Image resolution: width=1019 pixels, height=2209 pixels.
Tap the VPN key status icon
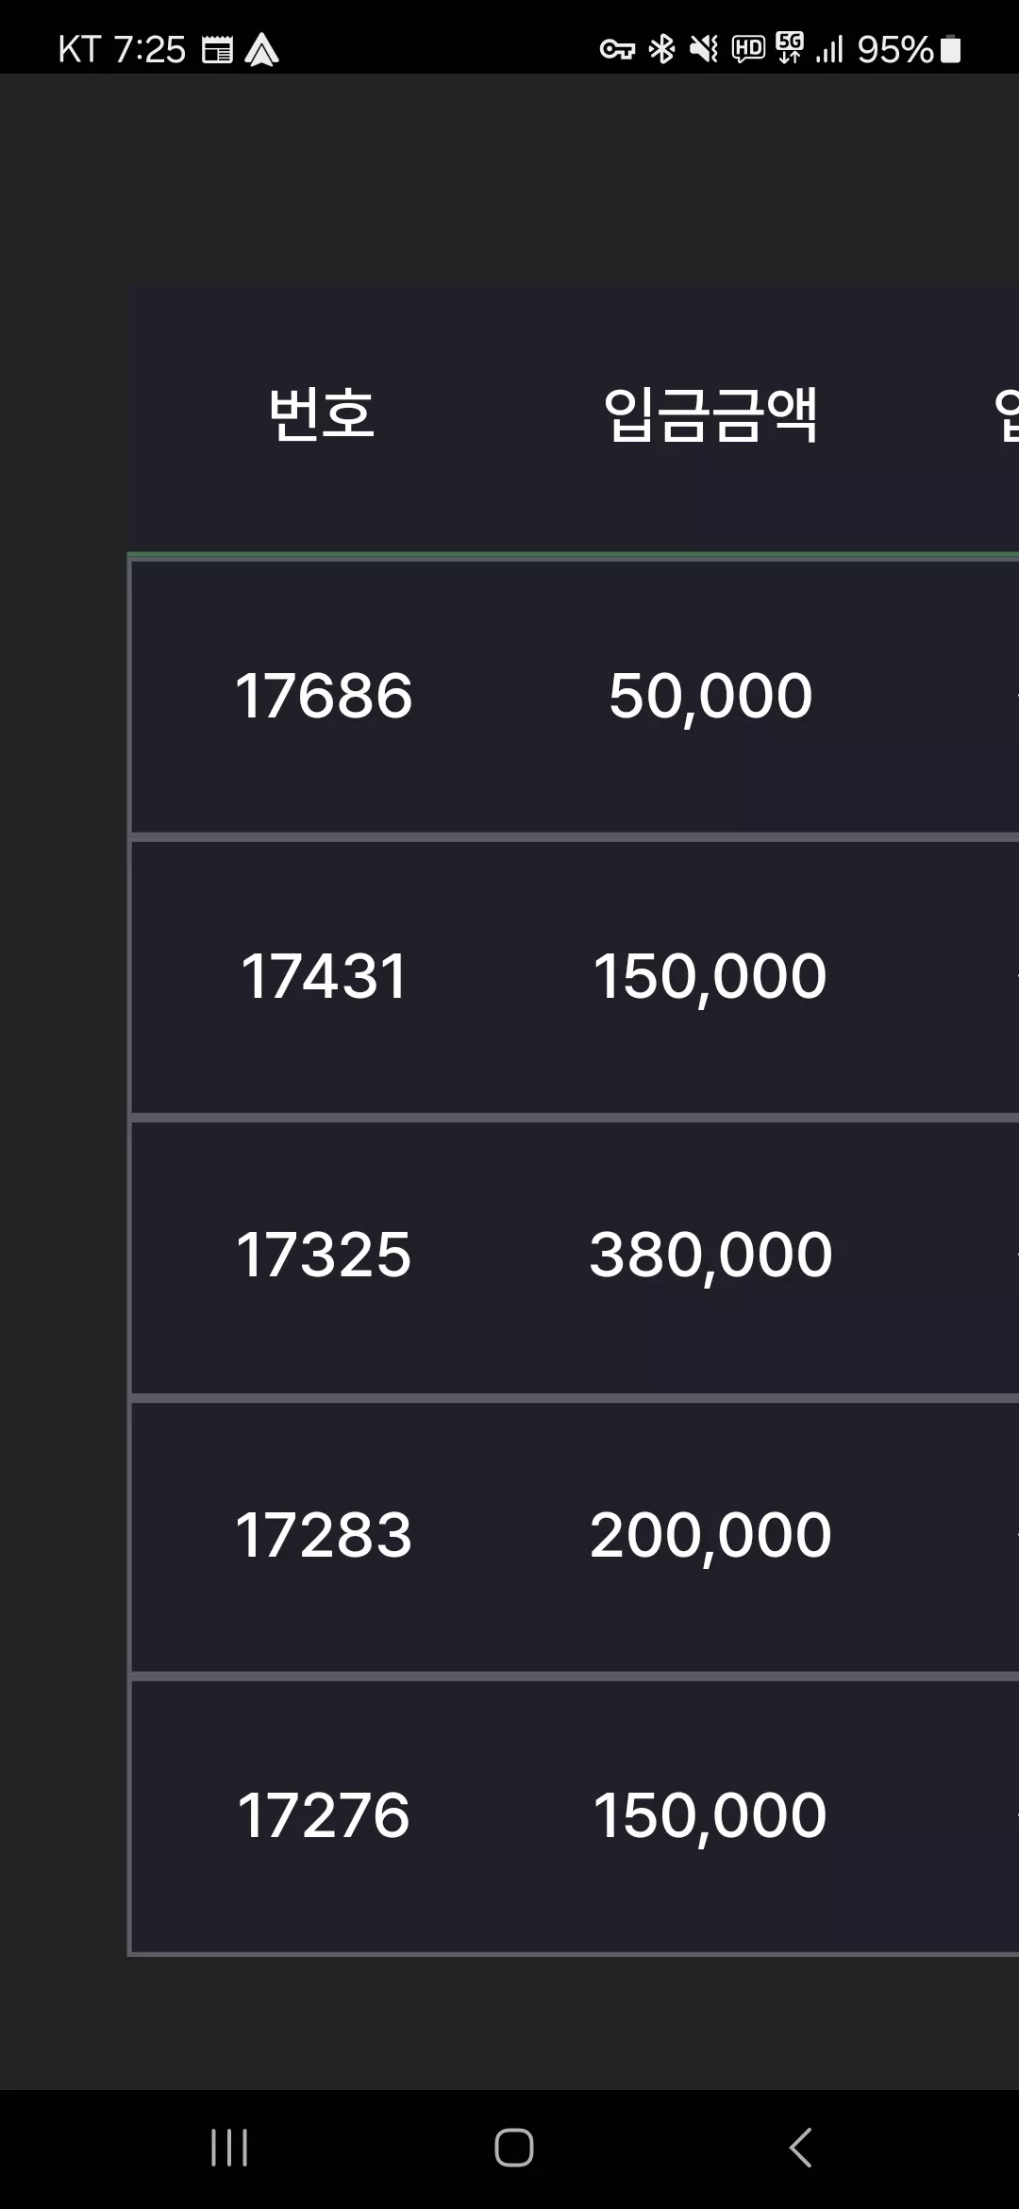click(x=617, y=49)
